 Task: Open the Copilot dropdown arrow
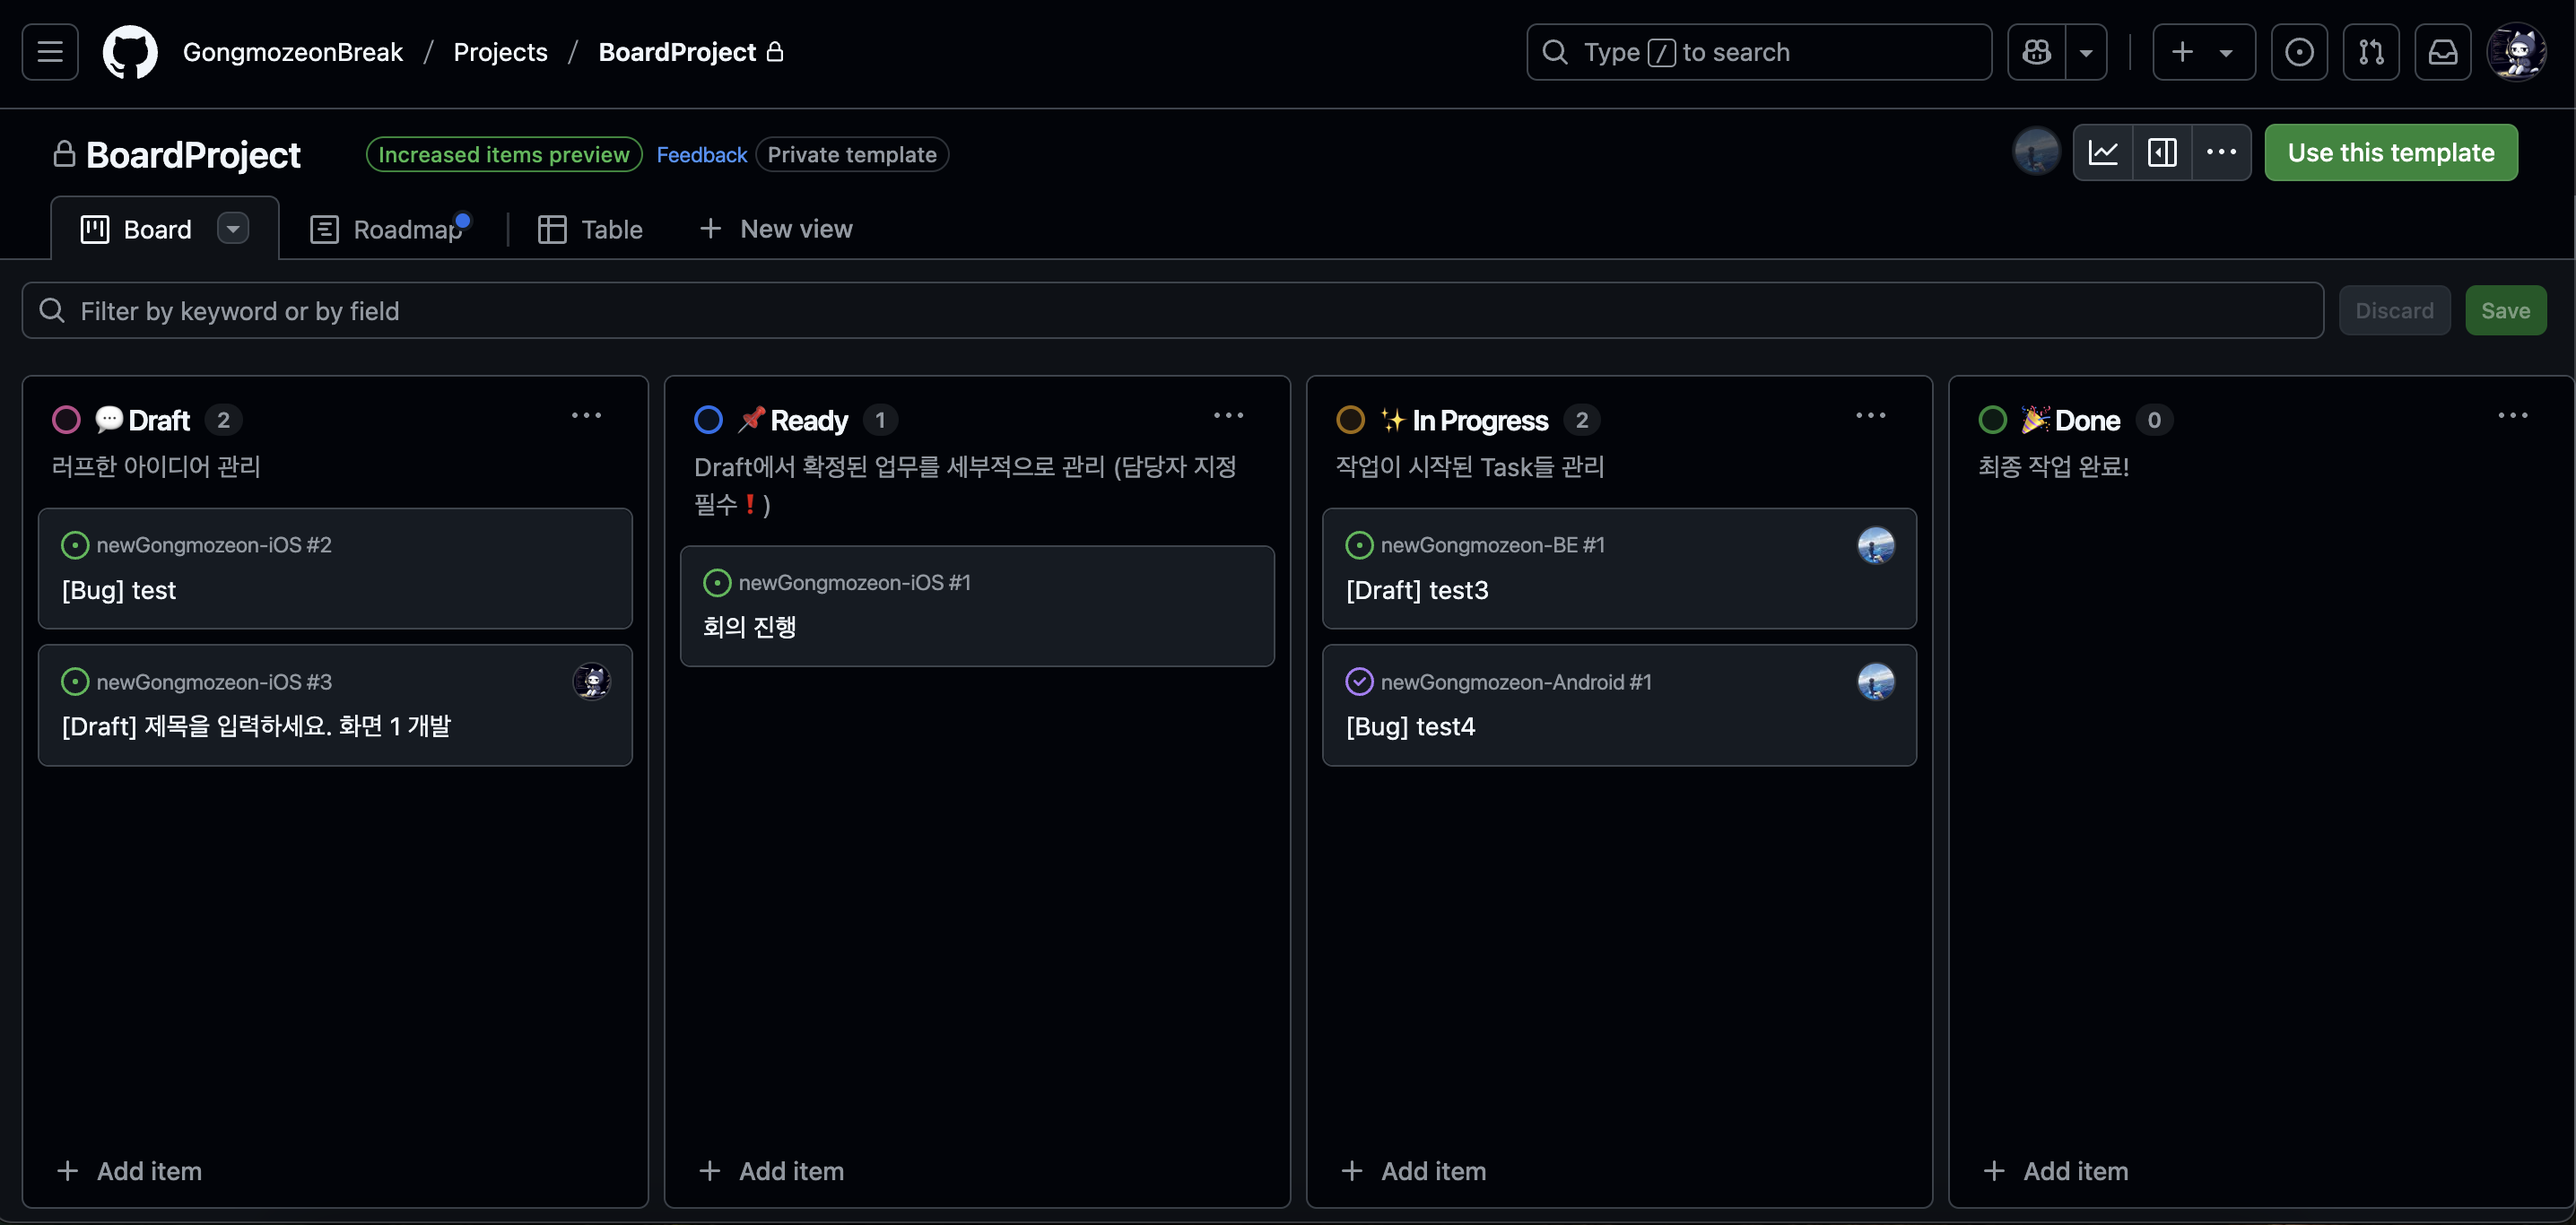2086,52
